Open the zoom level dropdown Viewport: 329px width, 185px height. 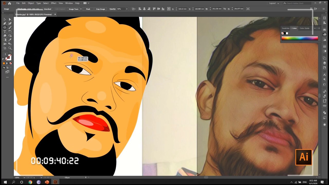(24, 178)
